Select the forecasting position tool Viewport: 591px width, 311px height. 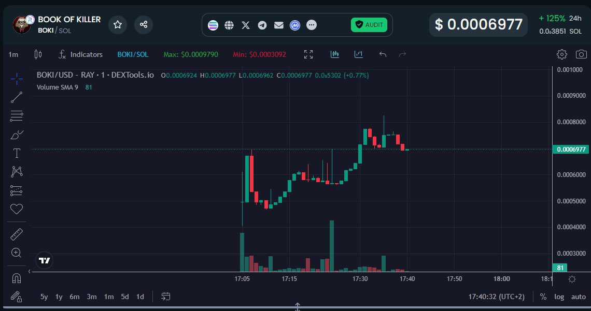[17, 190]
